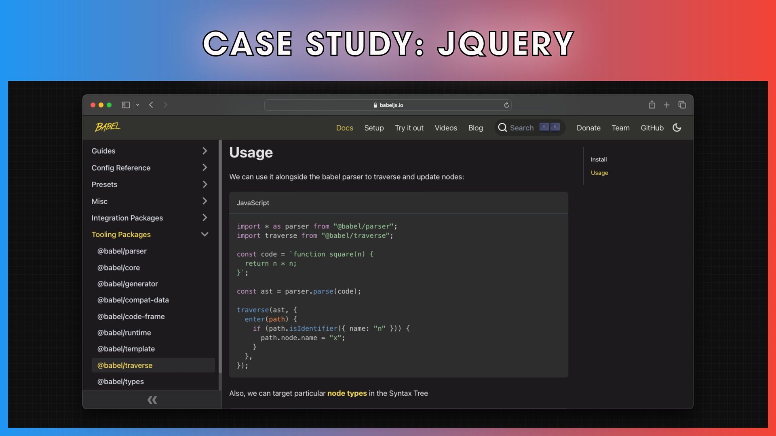The width and height of the screenshot is (776, 436).
Task: Go back with browser arrow
Action: pos(151,105)
